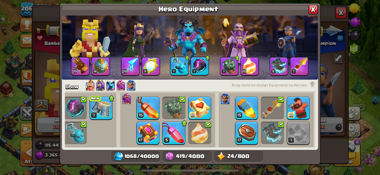Click the Grand Warden section portrait icon

(x=126, y=99)
